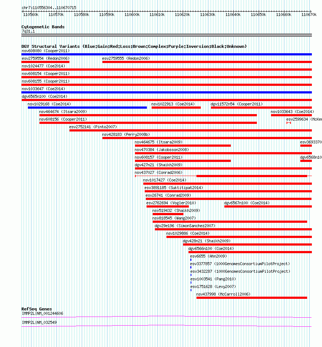
Task: Select esv26741 (Conrad2009) label
Action: [x=168, y=195]
